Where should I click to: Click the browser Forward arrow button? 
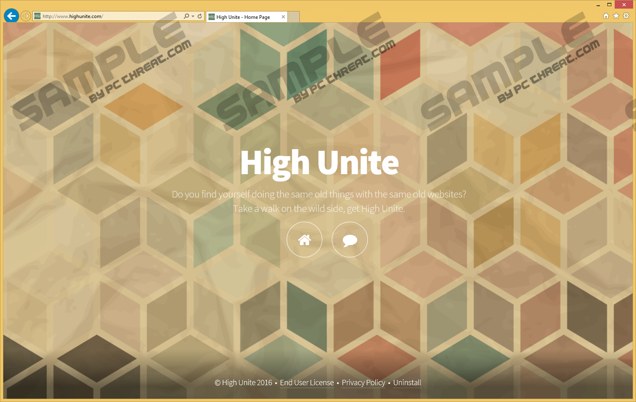26,16
